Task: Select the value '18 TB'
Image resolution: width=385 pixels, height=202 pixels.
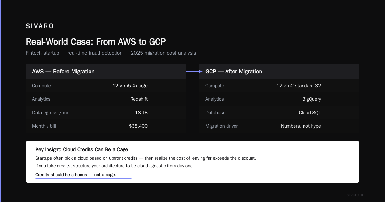Action: tap(141, 113)
